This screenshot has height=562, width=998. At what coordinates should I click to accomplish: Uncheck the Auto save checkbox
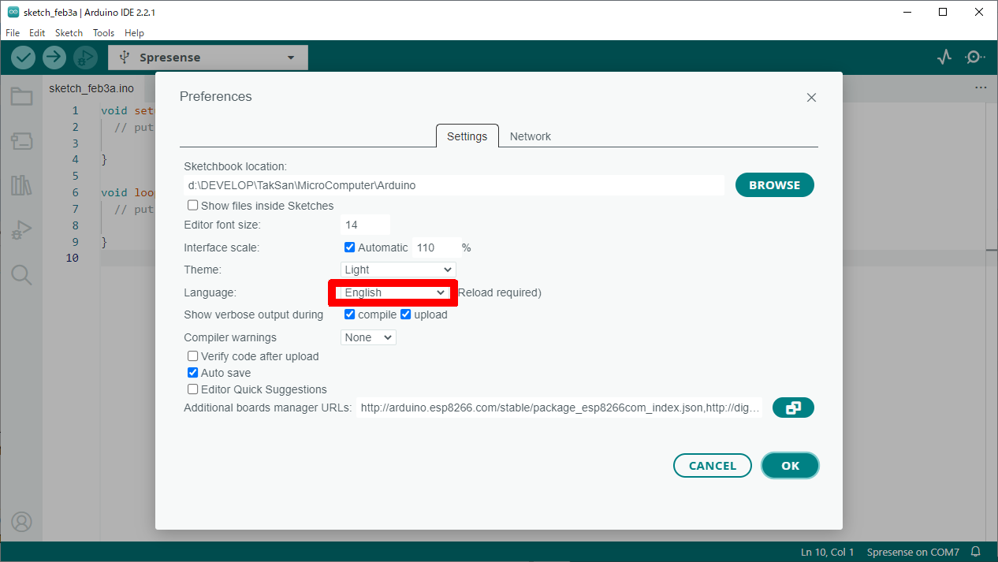pyautogui.click(x=193, y=373)
